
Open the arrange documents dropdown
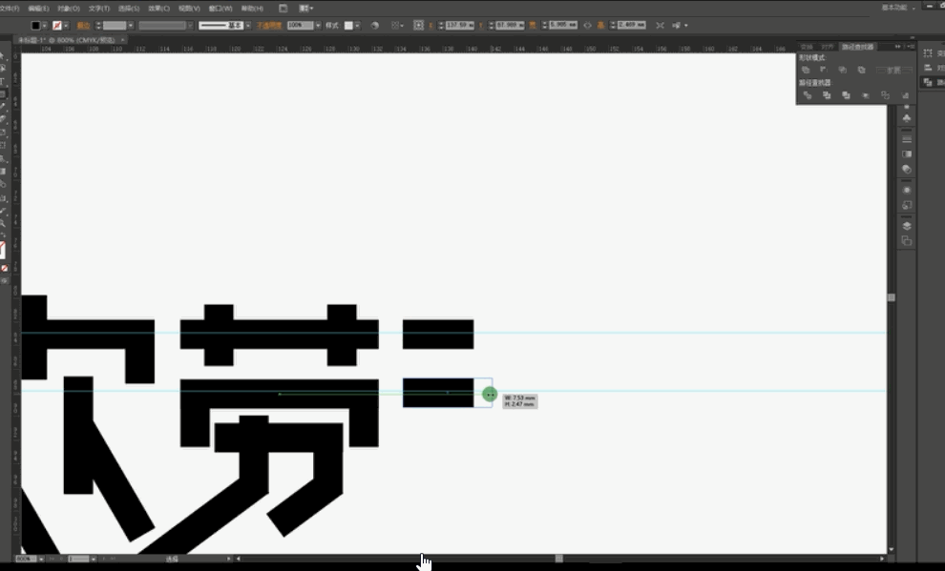306,9
